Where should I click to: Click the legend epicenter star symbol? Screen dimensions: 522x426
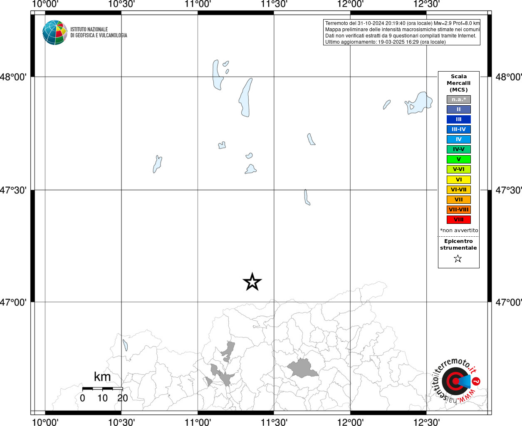click(x=458, y=259)
